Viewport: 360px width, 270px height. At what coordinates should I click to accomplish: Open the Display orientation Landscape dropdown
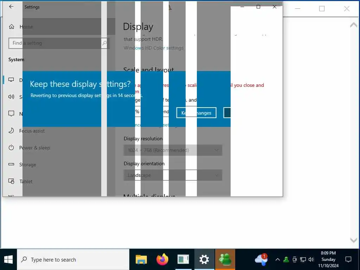tap(173, 175)
